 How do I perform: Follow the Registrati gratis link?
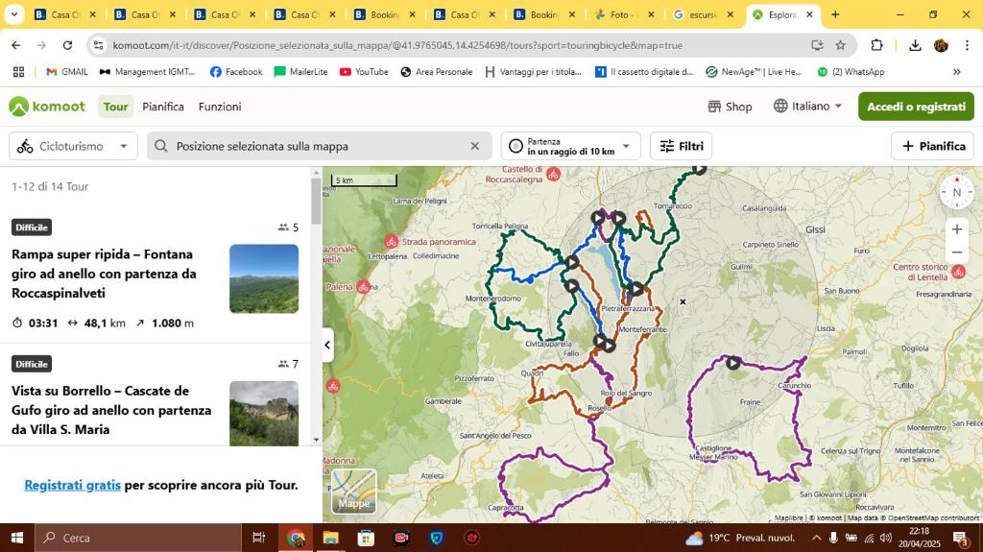coord(73,485)
